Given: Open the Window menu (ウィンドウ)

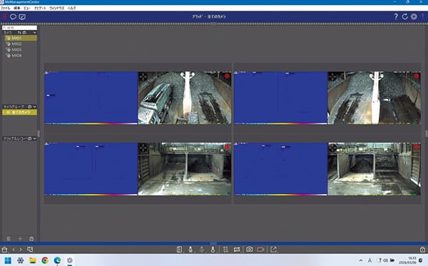Looking at the screenshot, I should [x=57, y=8].
